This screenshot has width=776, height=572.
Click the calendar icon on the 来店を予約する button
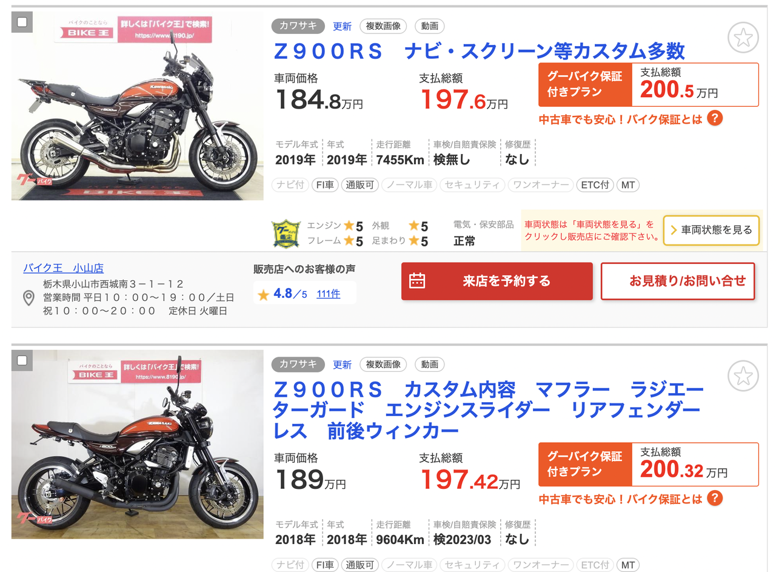(x=417, y=281)
